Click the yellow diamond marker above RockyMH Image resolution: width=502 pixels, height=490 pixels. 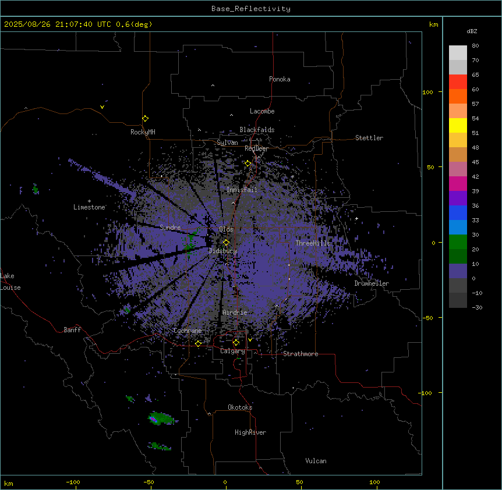[x=146, y=119]
